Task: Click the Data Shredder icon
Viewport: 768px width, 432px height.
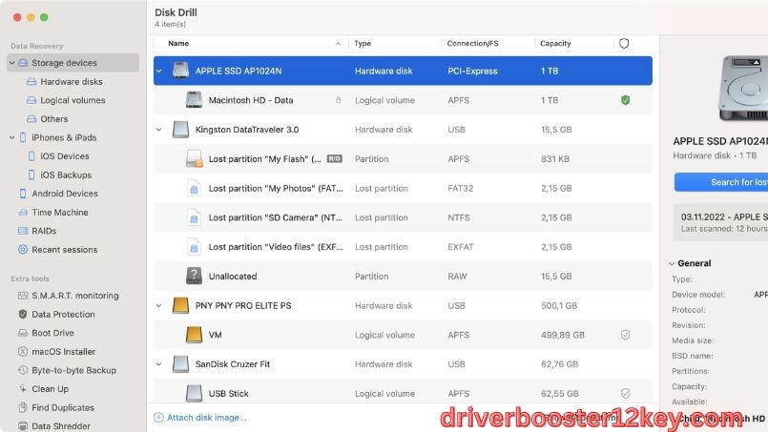Action: 23,426
